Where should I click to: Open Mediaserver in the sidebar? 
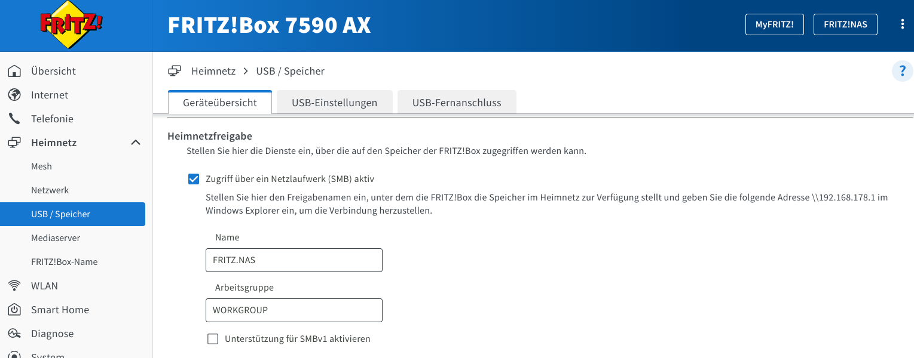pyautogui.click(x=56, y=238)
